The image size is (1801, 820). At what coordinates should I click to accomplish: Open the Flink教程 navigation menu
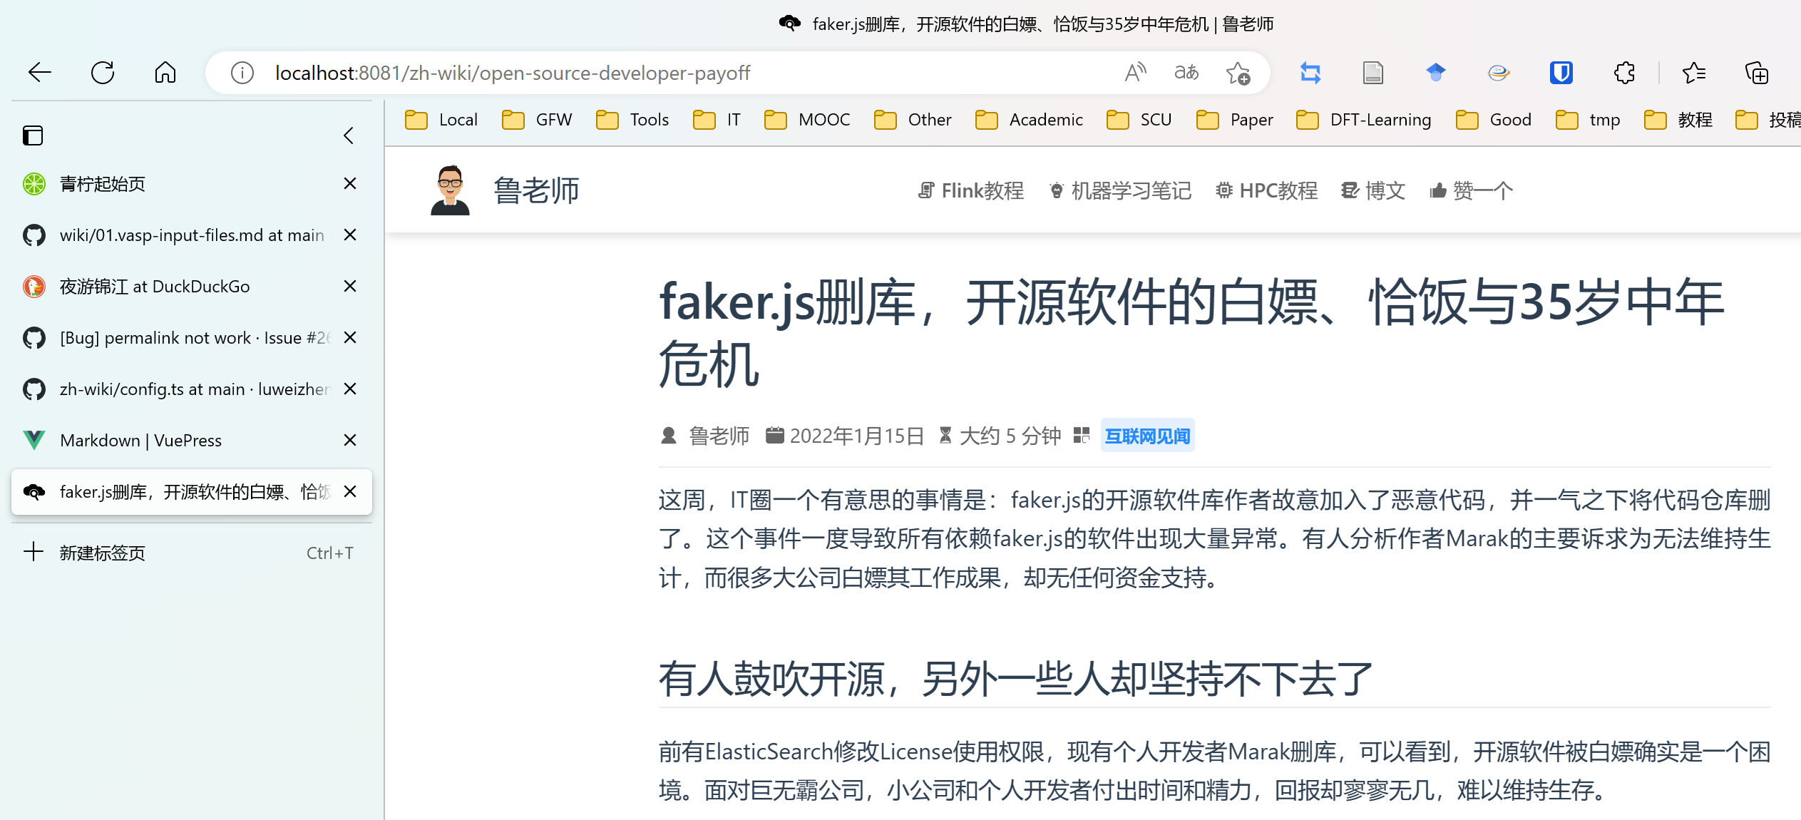point(970,190)
